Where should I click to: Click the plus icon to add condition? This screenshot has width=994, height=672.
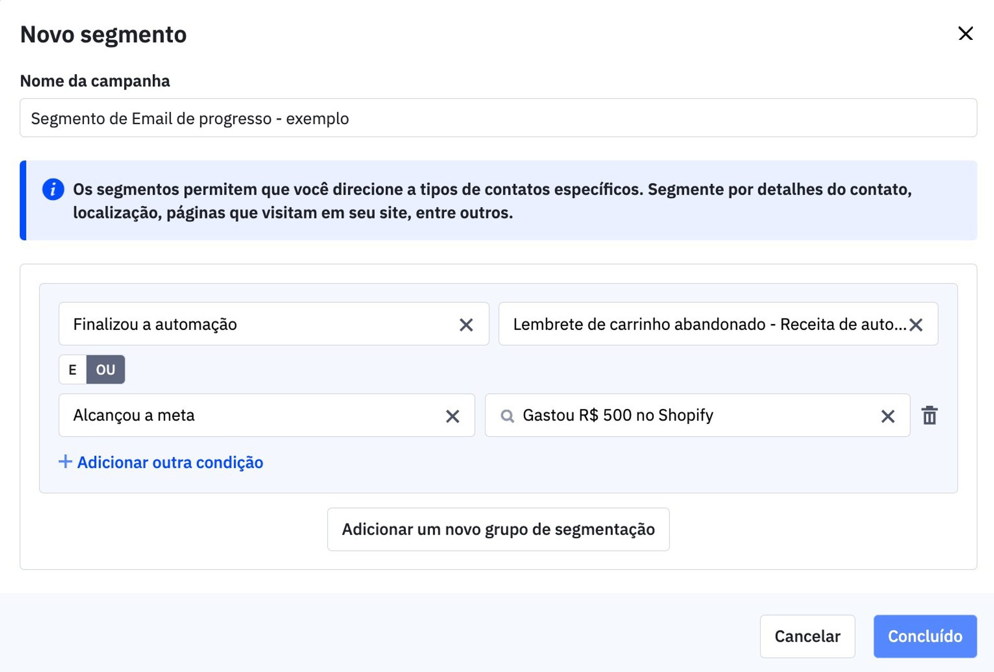(65, 461)
